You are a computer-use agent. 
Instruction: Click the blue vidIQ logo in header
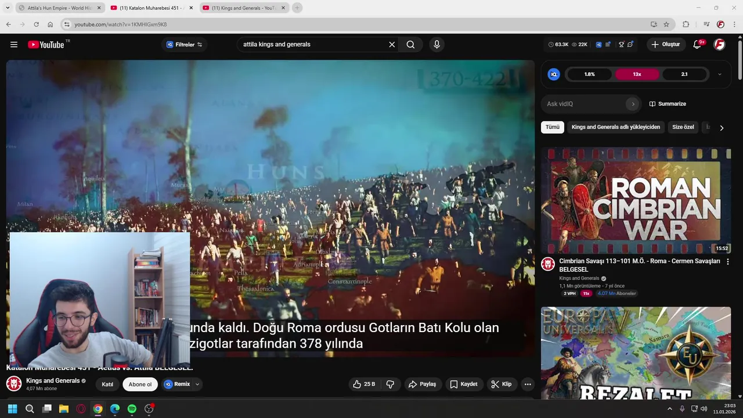click(598, 44)
